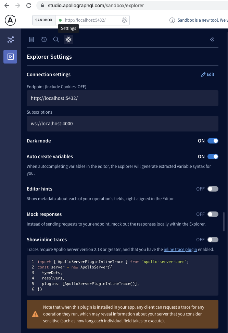Turn on Mock responses
The image size is (228, 333).
click(212, 214)
